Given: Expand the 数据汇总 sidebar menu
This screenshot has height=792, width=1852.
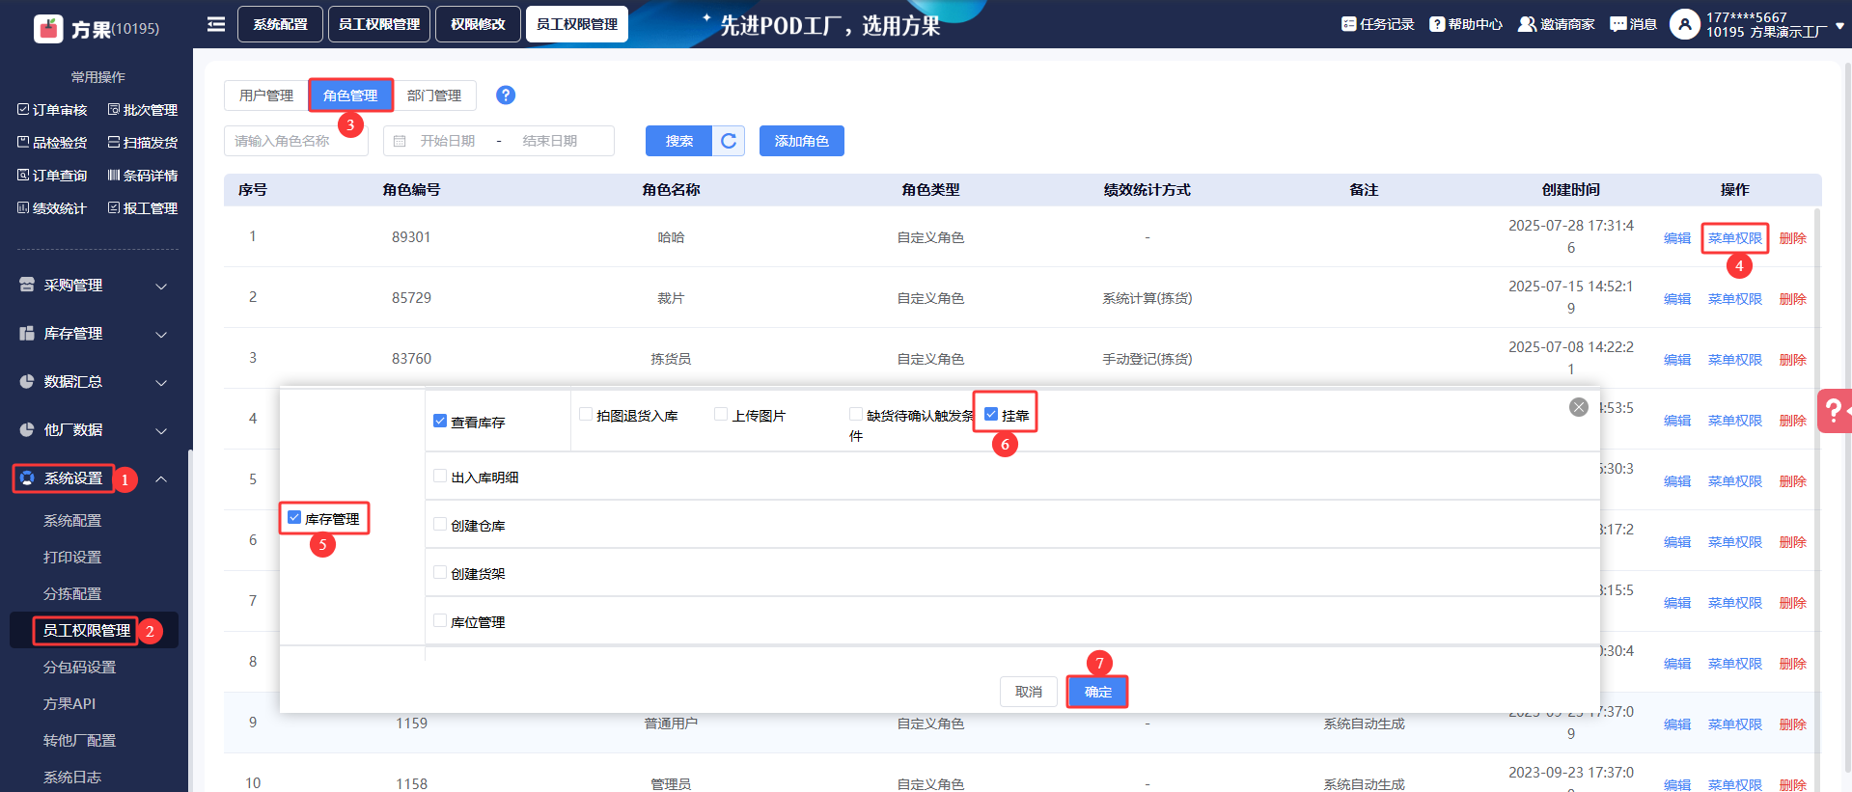Looking at the screenshot, I should 94,382.
